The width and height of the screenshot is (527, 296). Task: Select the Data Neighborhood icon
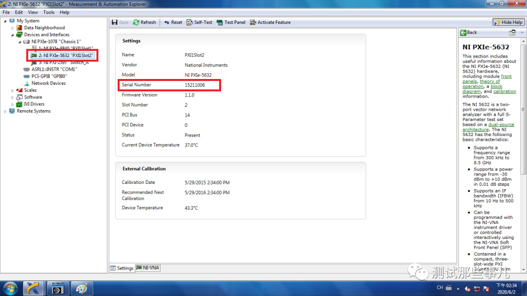click(20, 28)
